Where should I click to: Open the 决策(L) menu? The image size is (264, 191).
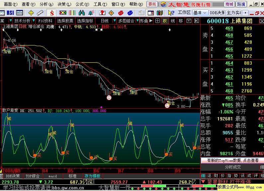pos(64,4)
